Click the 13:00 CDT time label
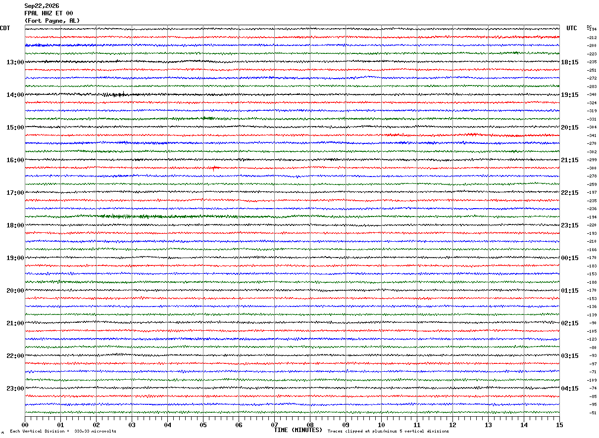Image resolution: width=599 pixels, height=438 pixels. tap(15, 62)
